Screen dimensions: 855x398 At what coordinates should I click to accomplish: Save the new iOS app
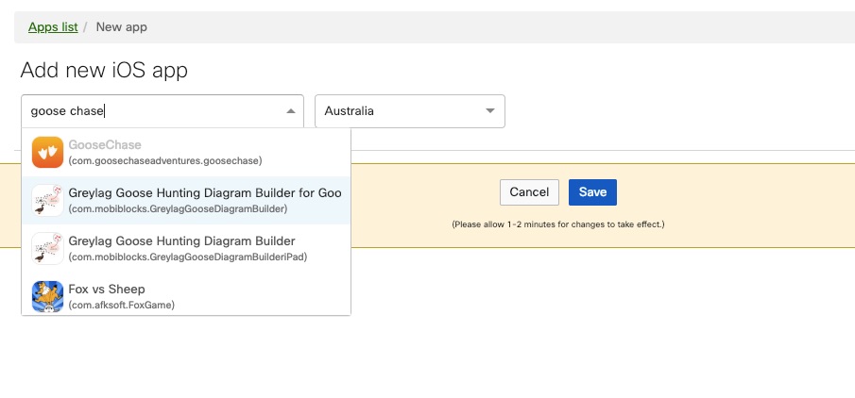click(x=592, y=192)
